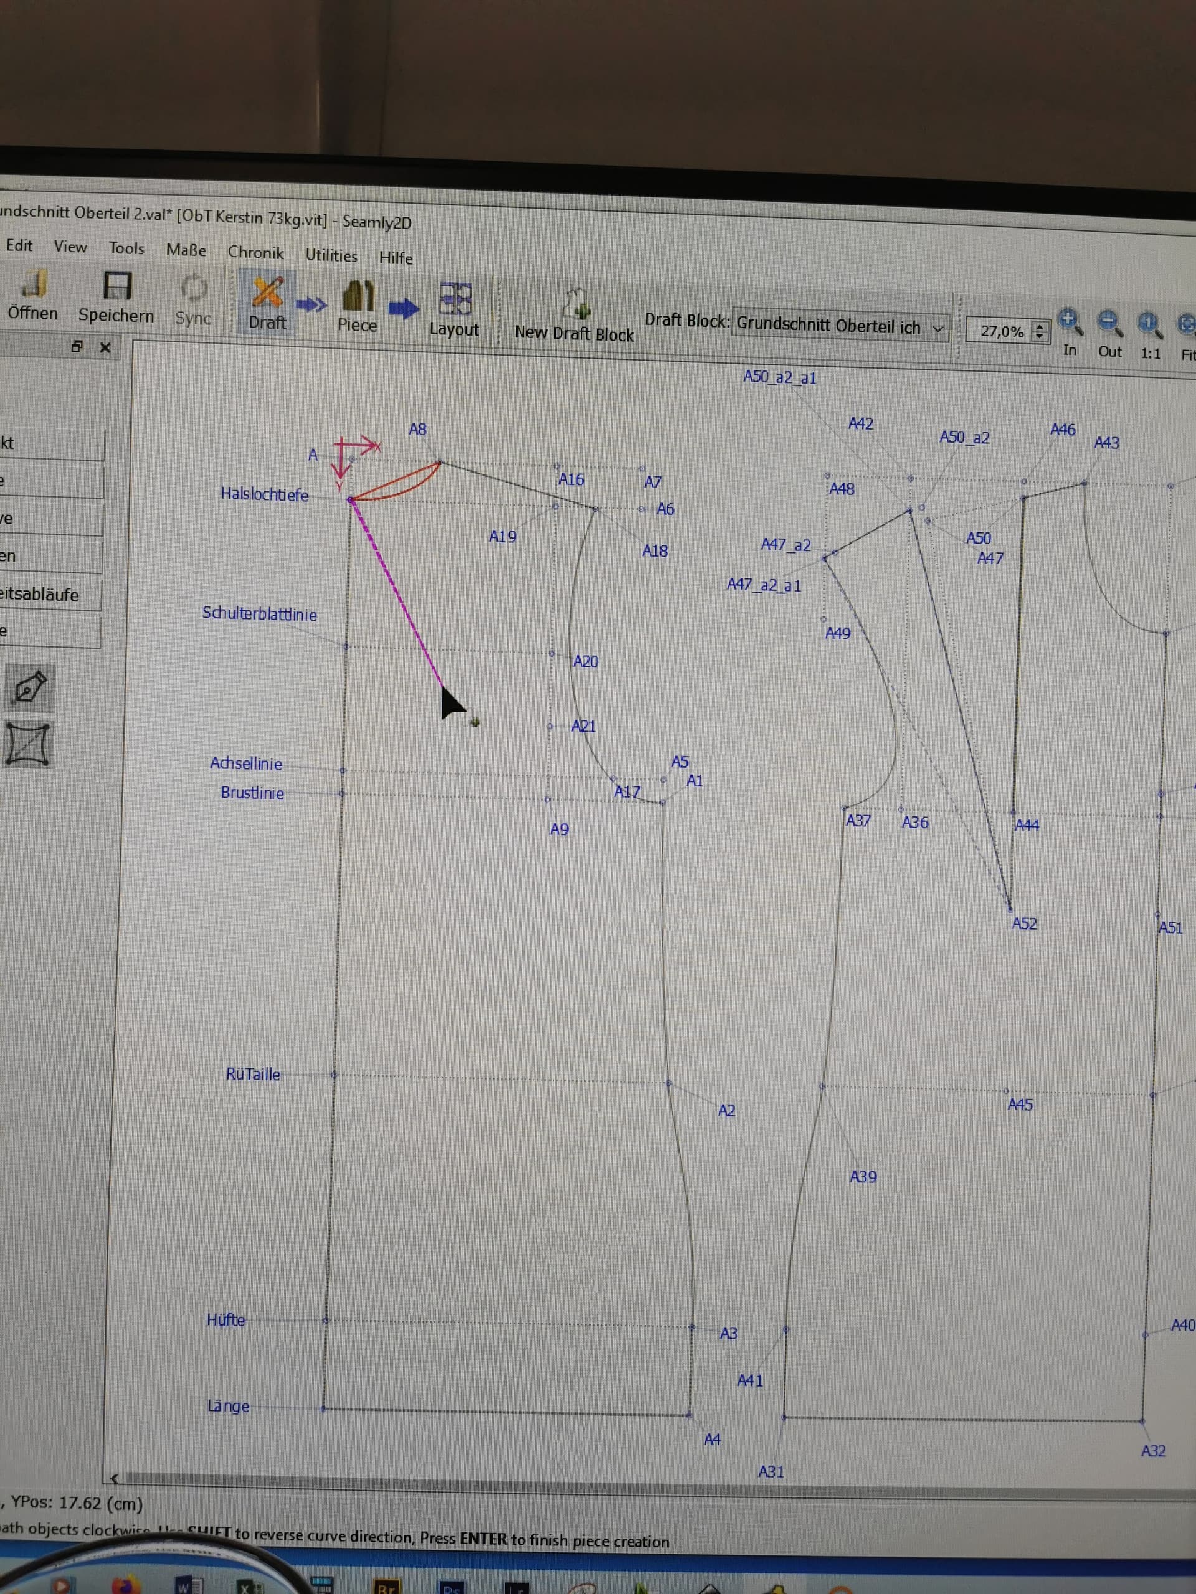Image resolution: width=1196 pixels, height=1594 pixels.
Task: Increase zoom percentage with the spinner arrow
Action: (x=1040, y=326)
